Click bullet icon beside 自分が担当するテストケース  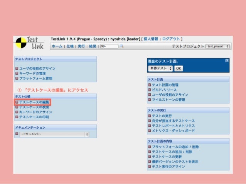coord(150,121)
